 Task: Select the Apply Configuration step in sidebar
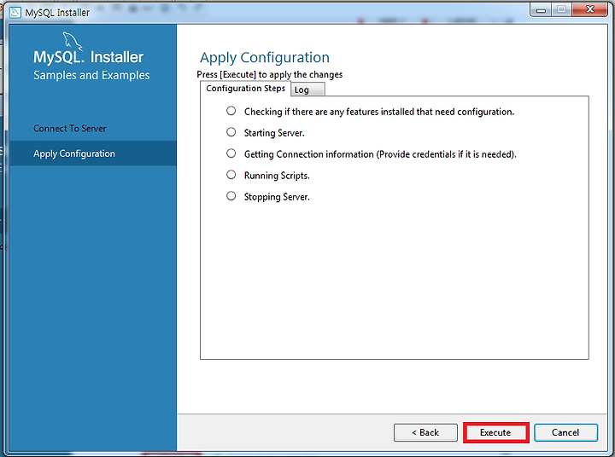[93, 153]
